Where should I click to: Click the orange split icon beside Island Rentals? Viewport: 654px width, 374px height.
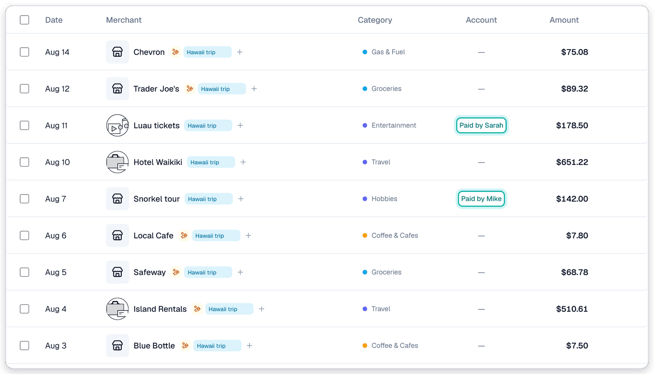pos(197,309)
